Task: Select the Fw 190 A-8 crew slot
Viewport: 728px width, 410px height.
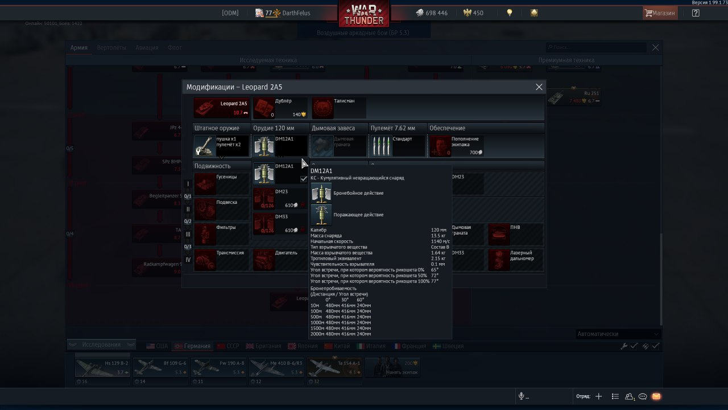Action: 218,367
